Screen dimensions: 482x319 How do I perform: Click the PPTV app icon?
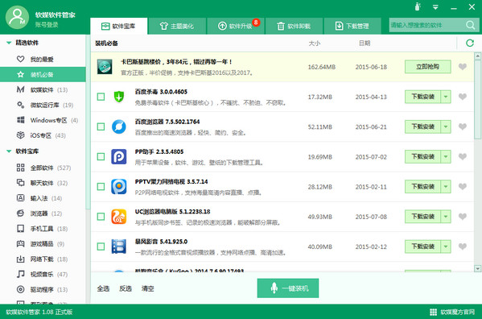119,187
